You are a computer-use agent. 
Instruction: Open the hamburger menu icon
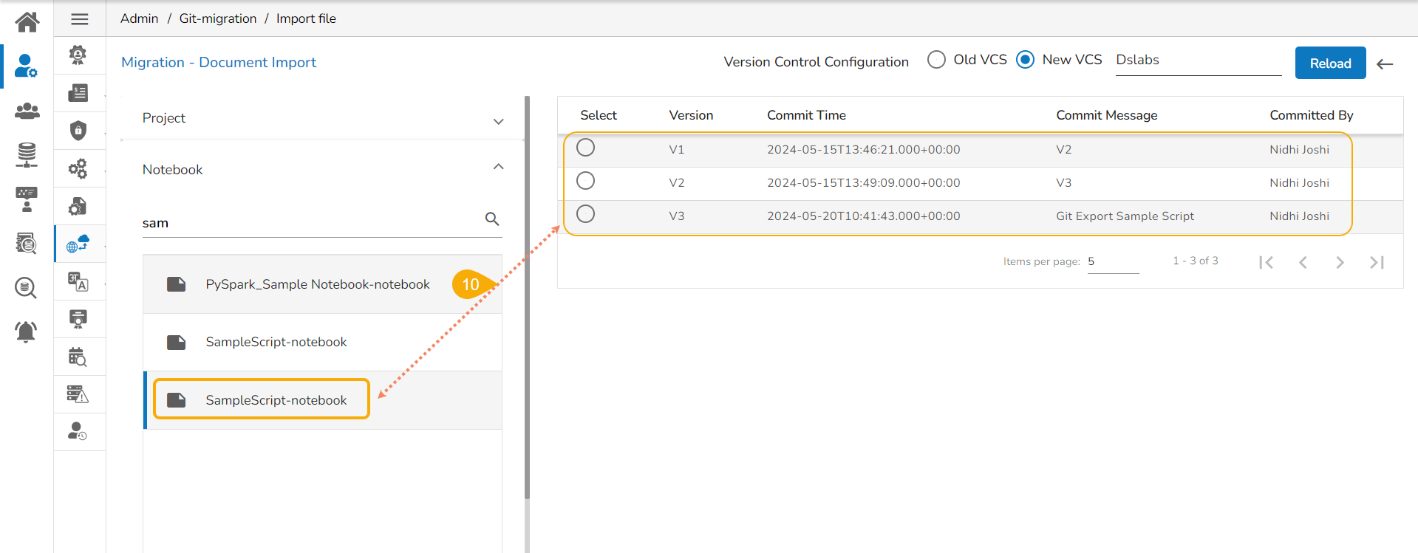(80, 19)
